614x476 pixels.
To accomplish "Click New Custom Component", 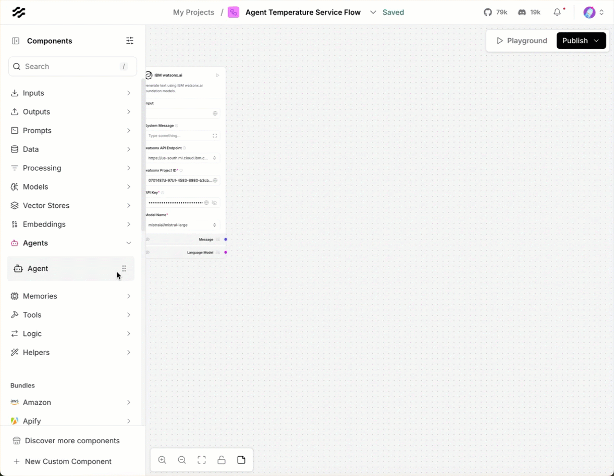I will pos(68,461).
